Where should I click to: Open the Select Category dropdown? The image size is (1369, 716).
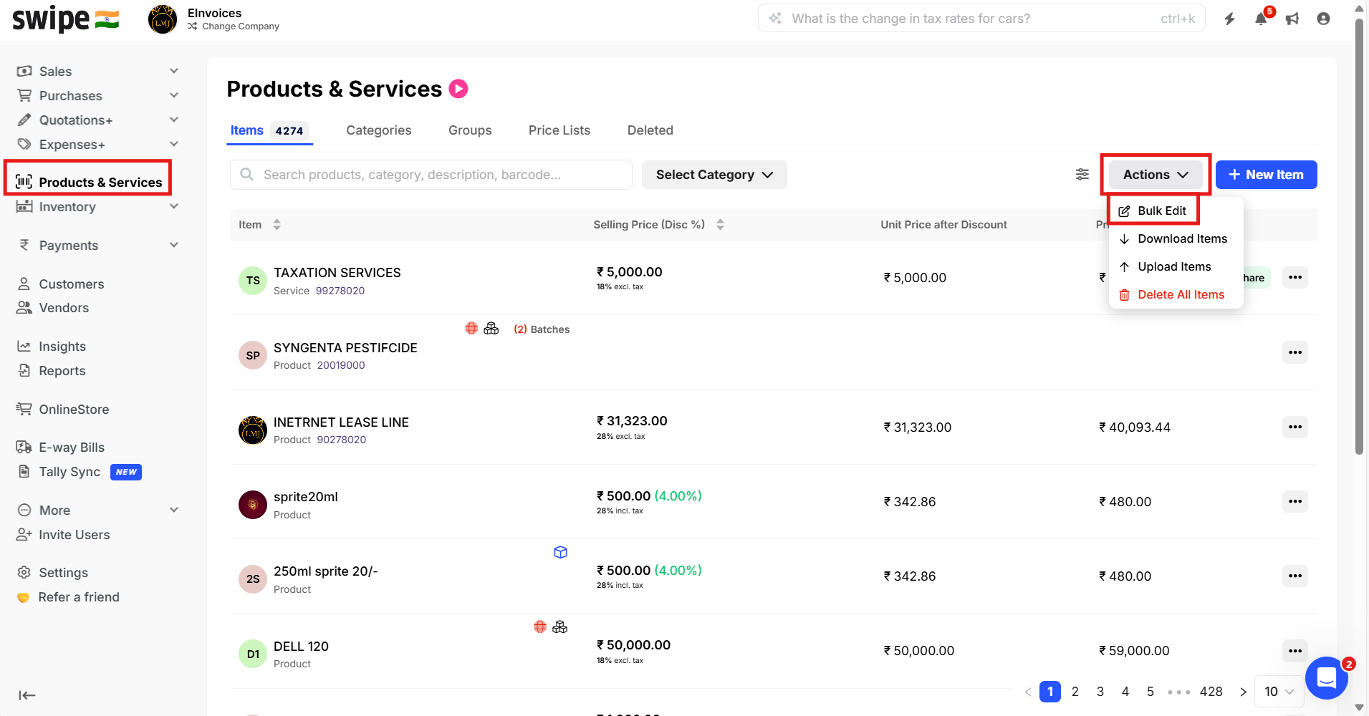(714, 175)
